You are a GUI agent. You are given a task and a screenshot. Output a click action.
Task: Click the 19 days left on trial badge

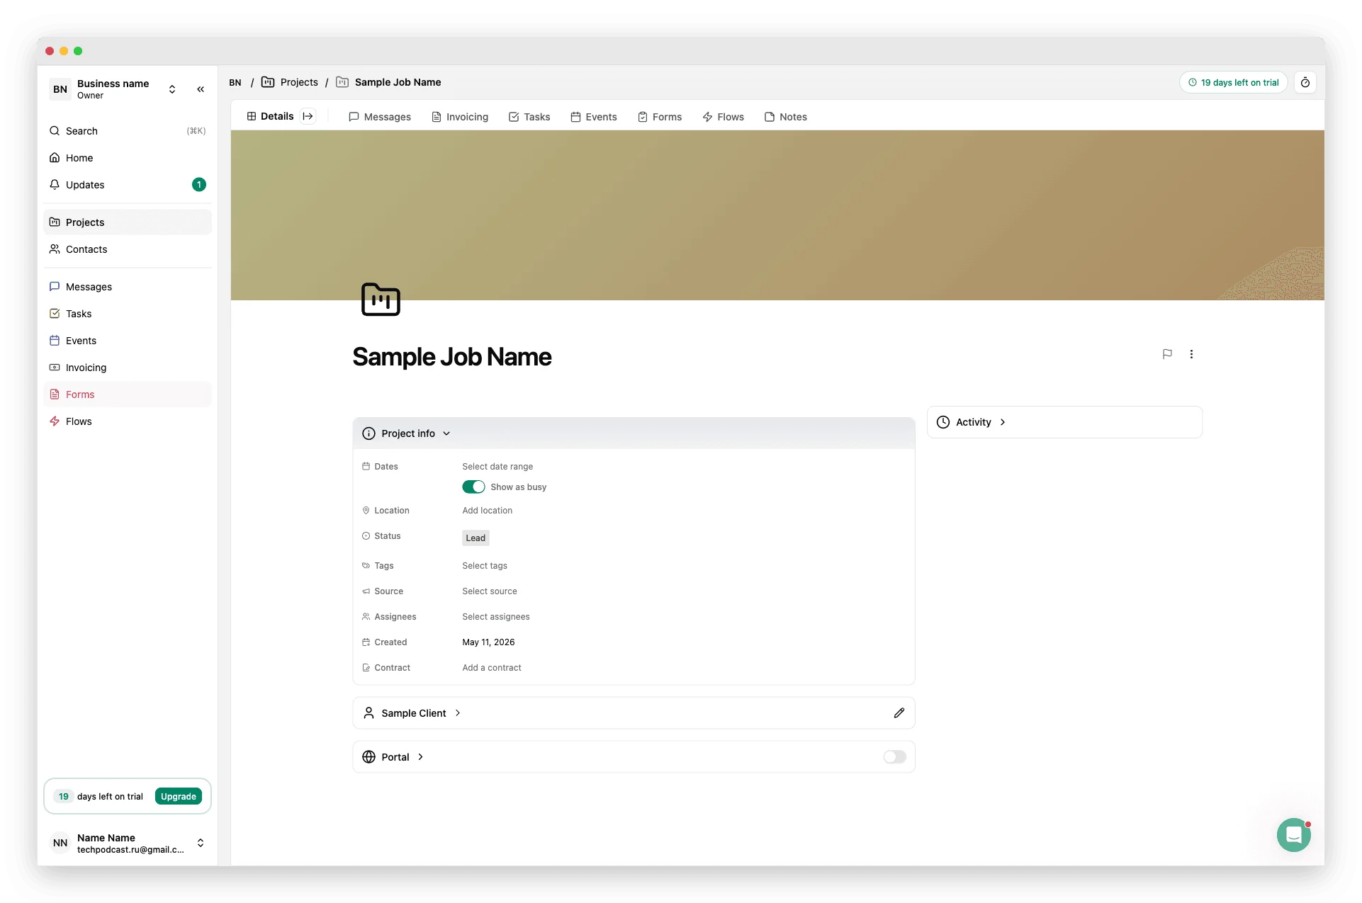point(1233,83)
